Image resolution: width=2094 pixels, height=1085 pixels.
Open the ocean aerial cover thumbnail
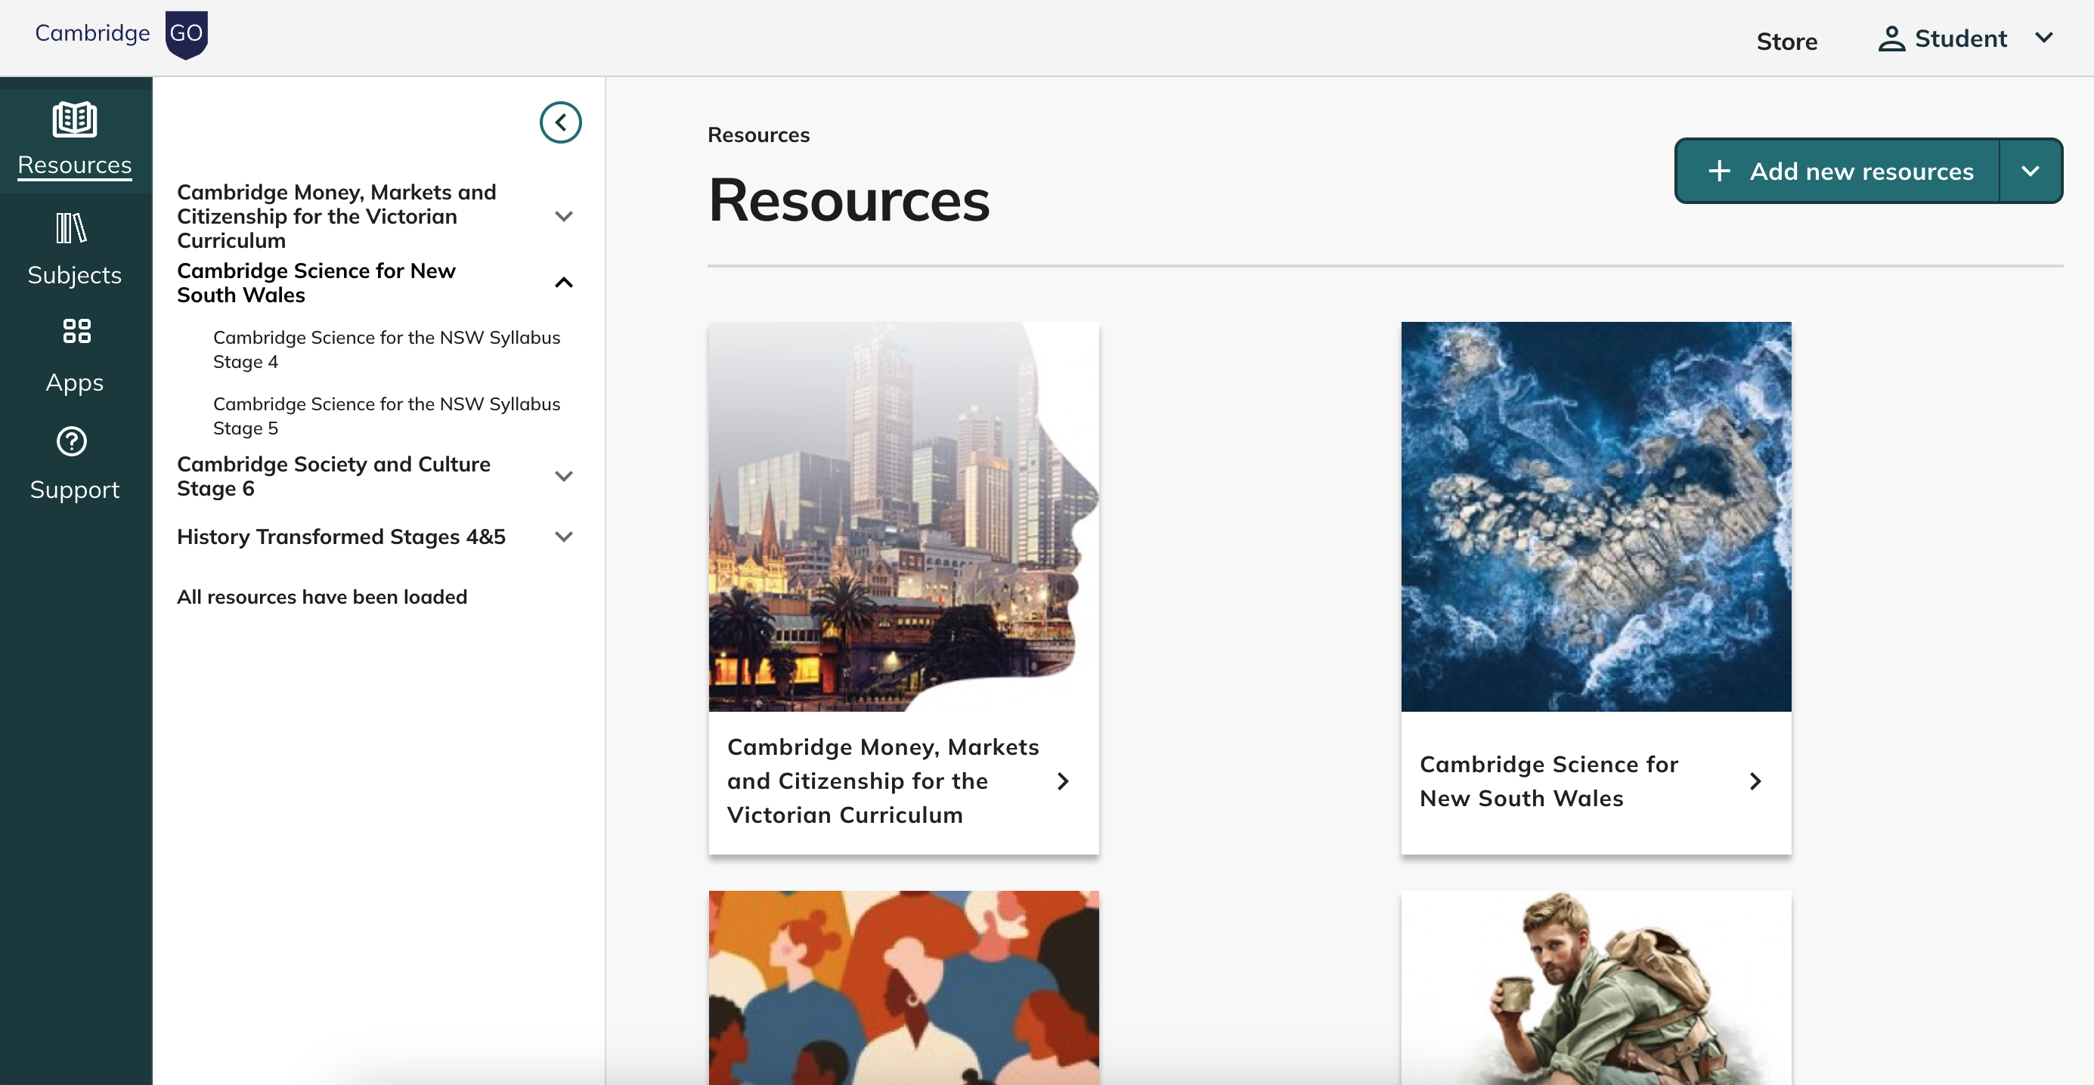pyautogui.click(x=1596, y=517)
